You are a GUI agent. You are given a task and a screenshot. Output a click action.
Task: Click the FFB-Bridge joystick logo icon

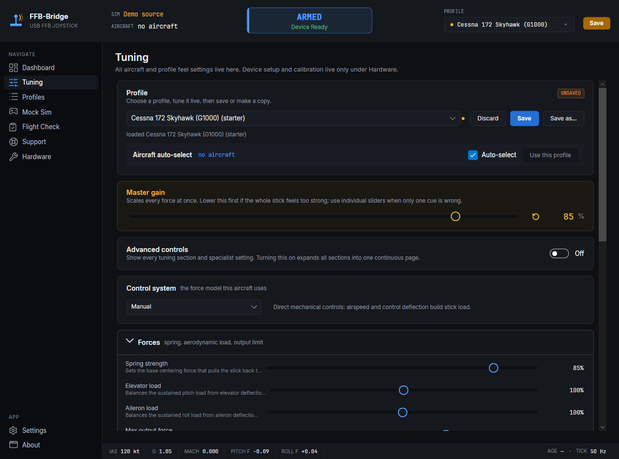(x=17, y=20)
